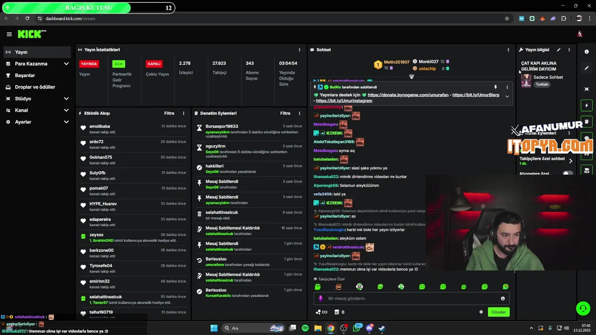Expand Para Kazanma menu
The image size is (596, 335).
coord(66,64)
